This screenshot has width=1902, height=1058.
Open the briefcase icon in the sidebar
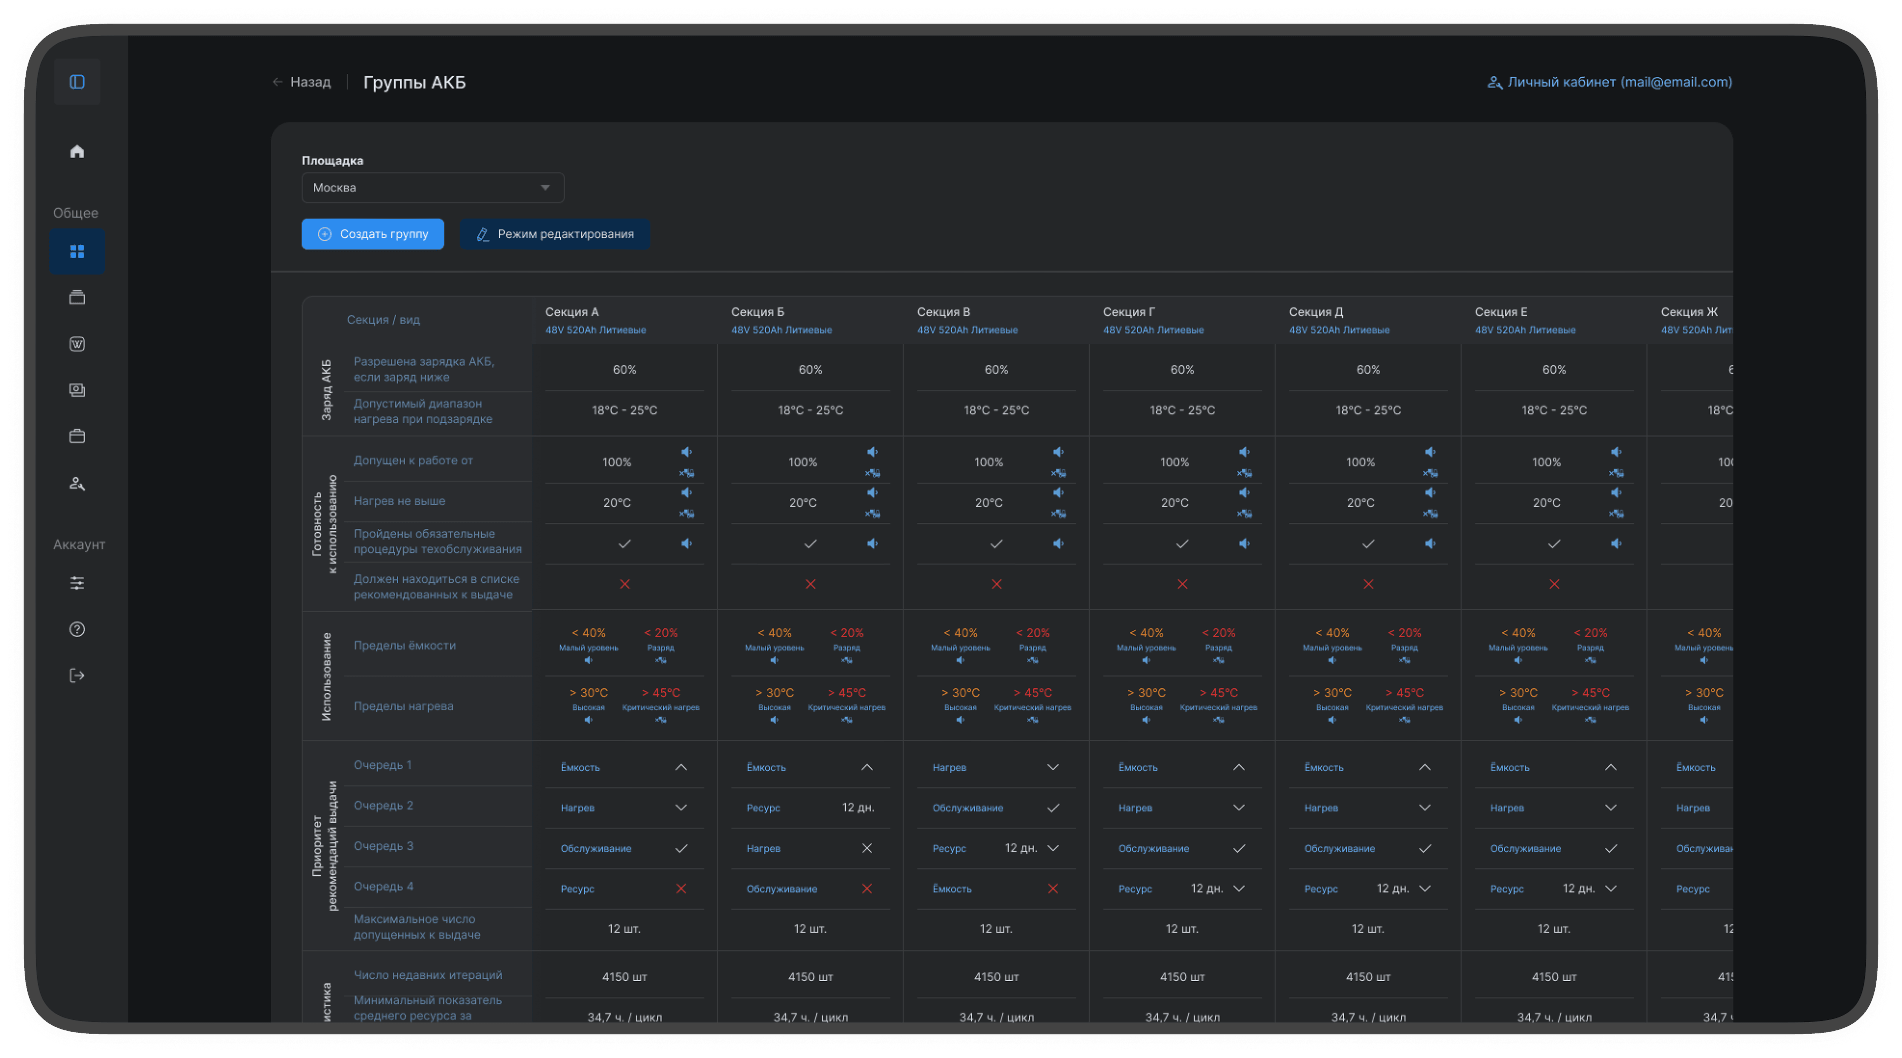[77, 437]
